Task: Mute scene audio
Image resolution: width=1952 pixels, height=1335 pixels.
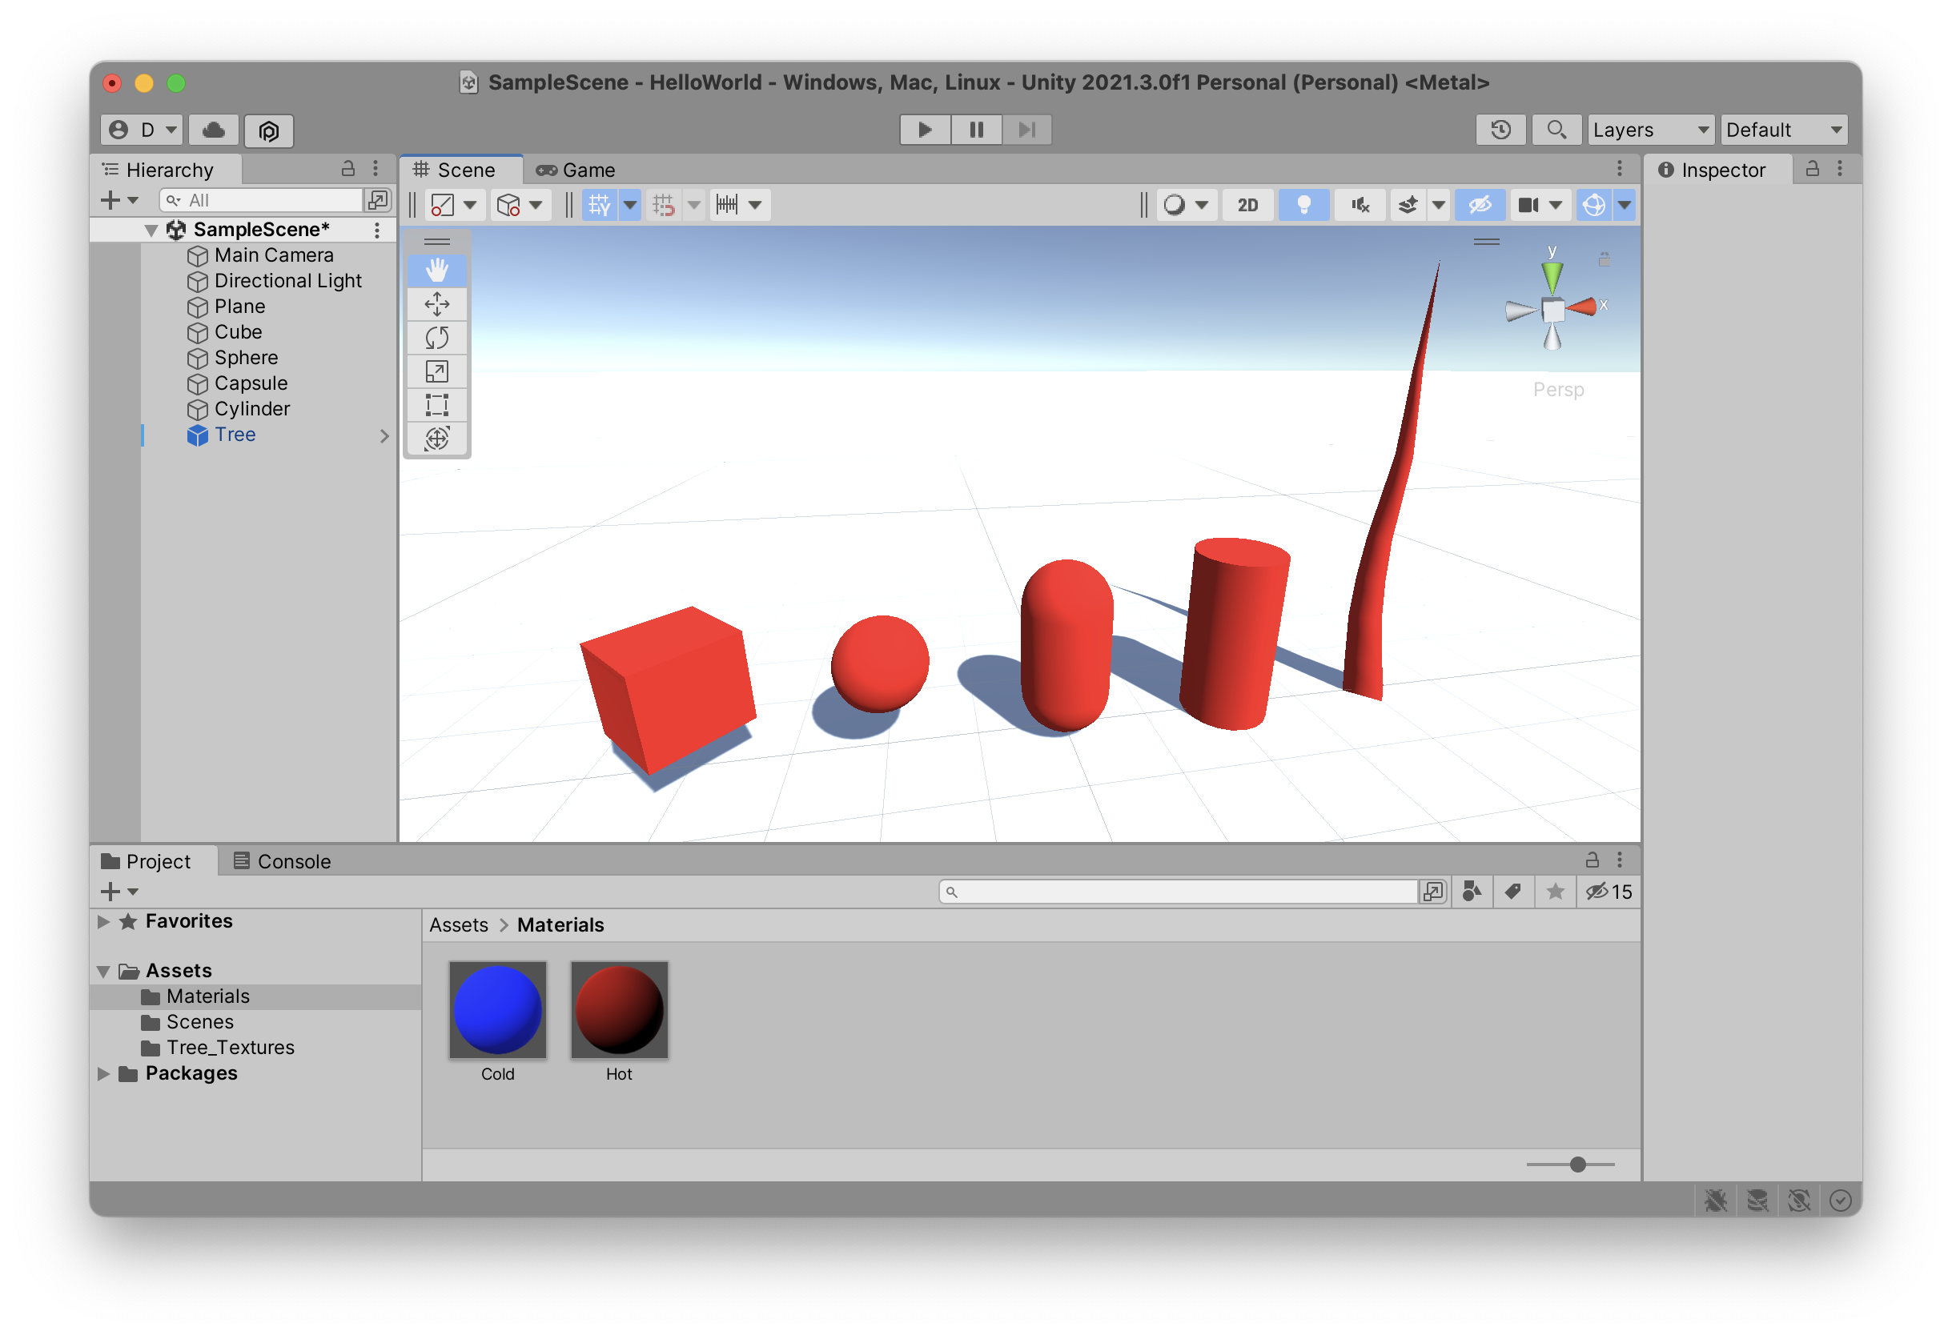Action: [1359, 204]
